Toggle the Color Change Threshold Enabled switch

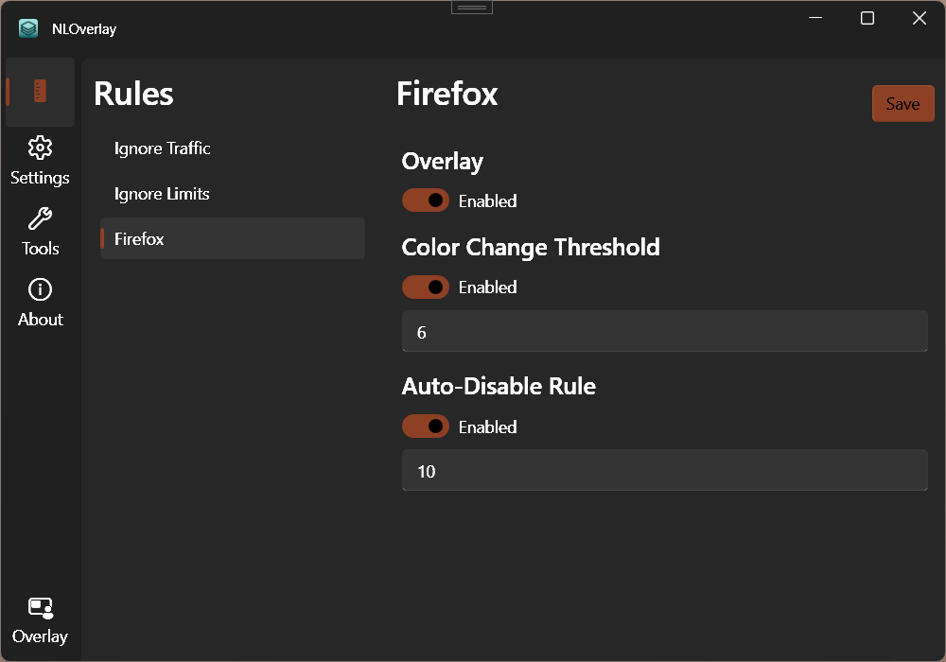click(x=426, y=287)
